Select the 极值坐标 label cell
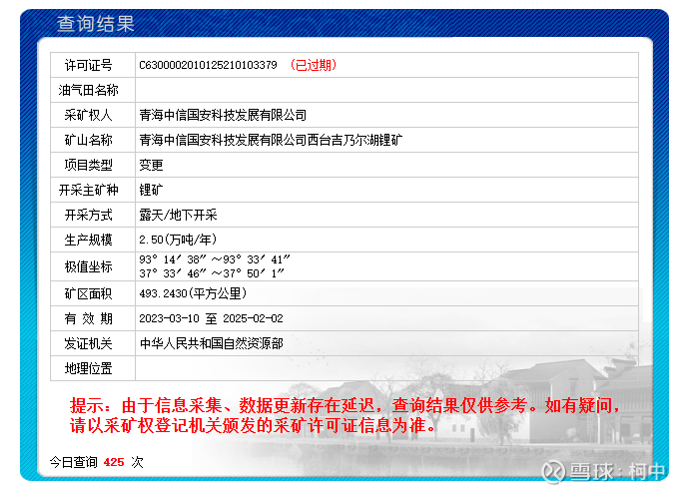 click(x=93, y=266)
